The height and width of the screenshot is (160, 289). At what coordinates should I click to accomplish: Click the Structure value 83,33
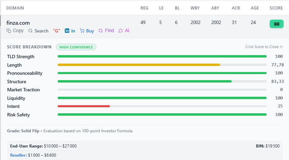(x=277, y=81)
